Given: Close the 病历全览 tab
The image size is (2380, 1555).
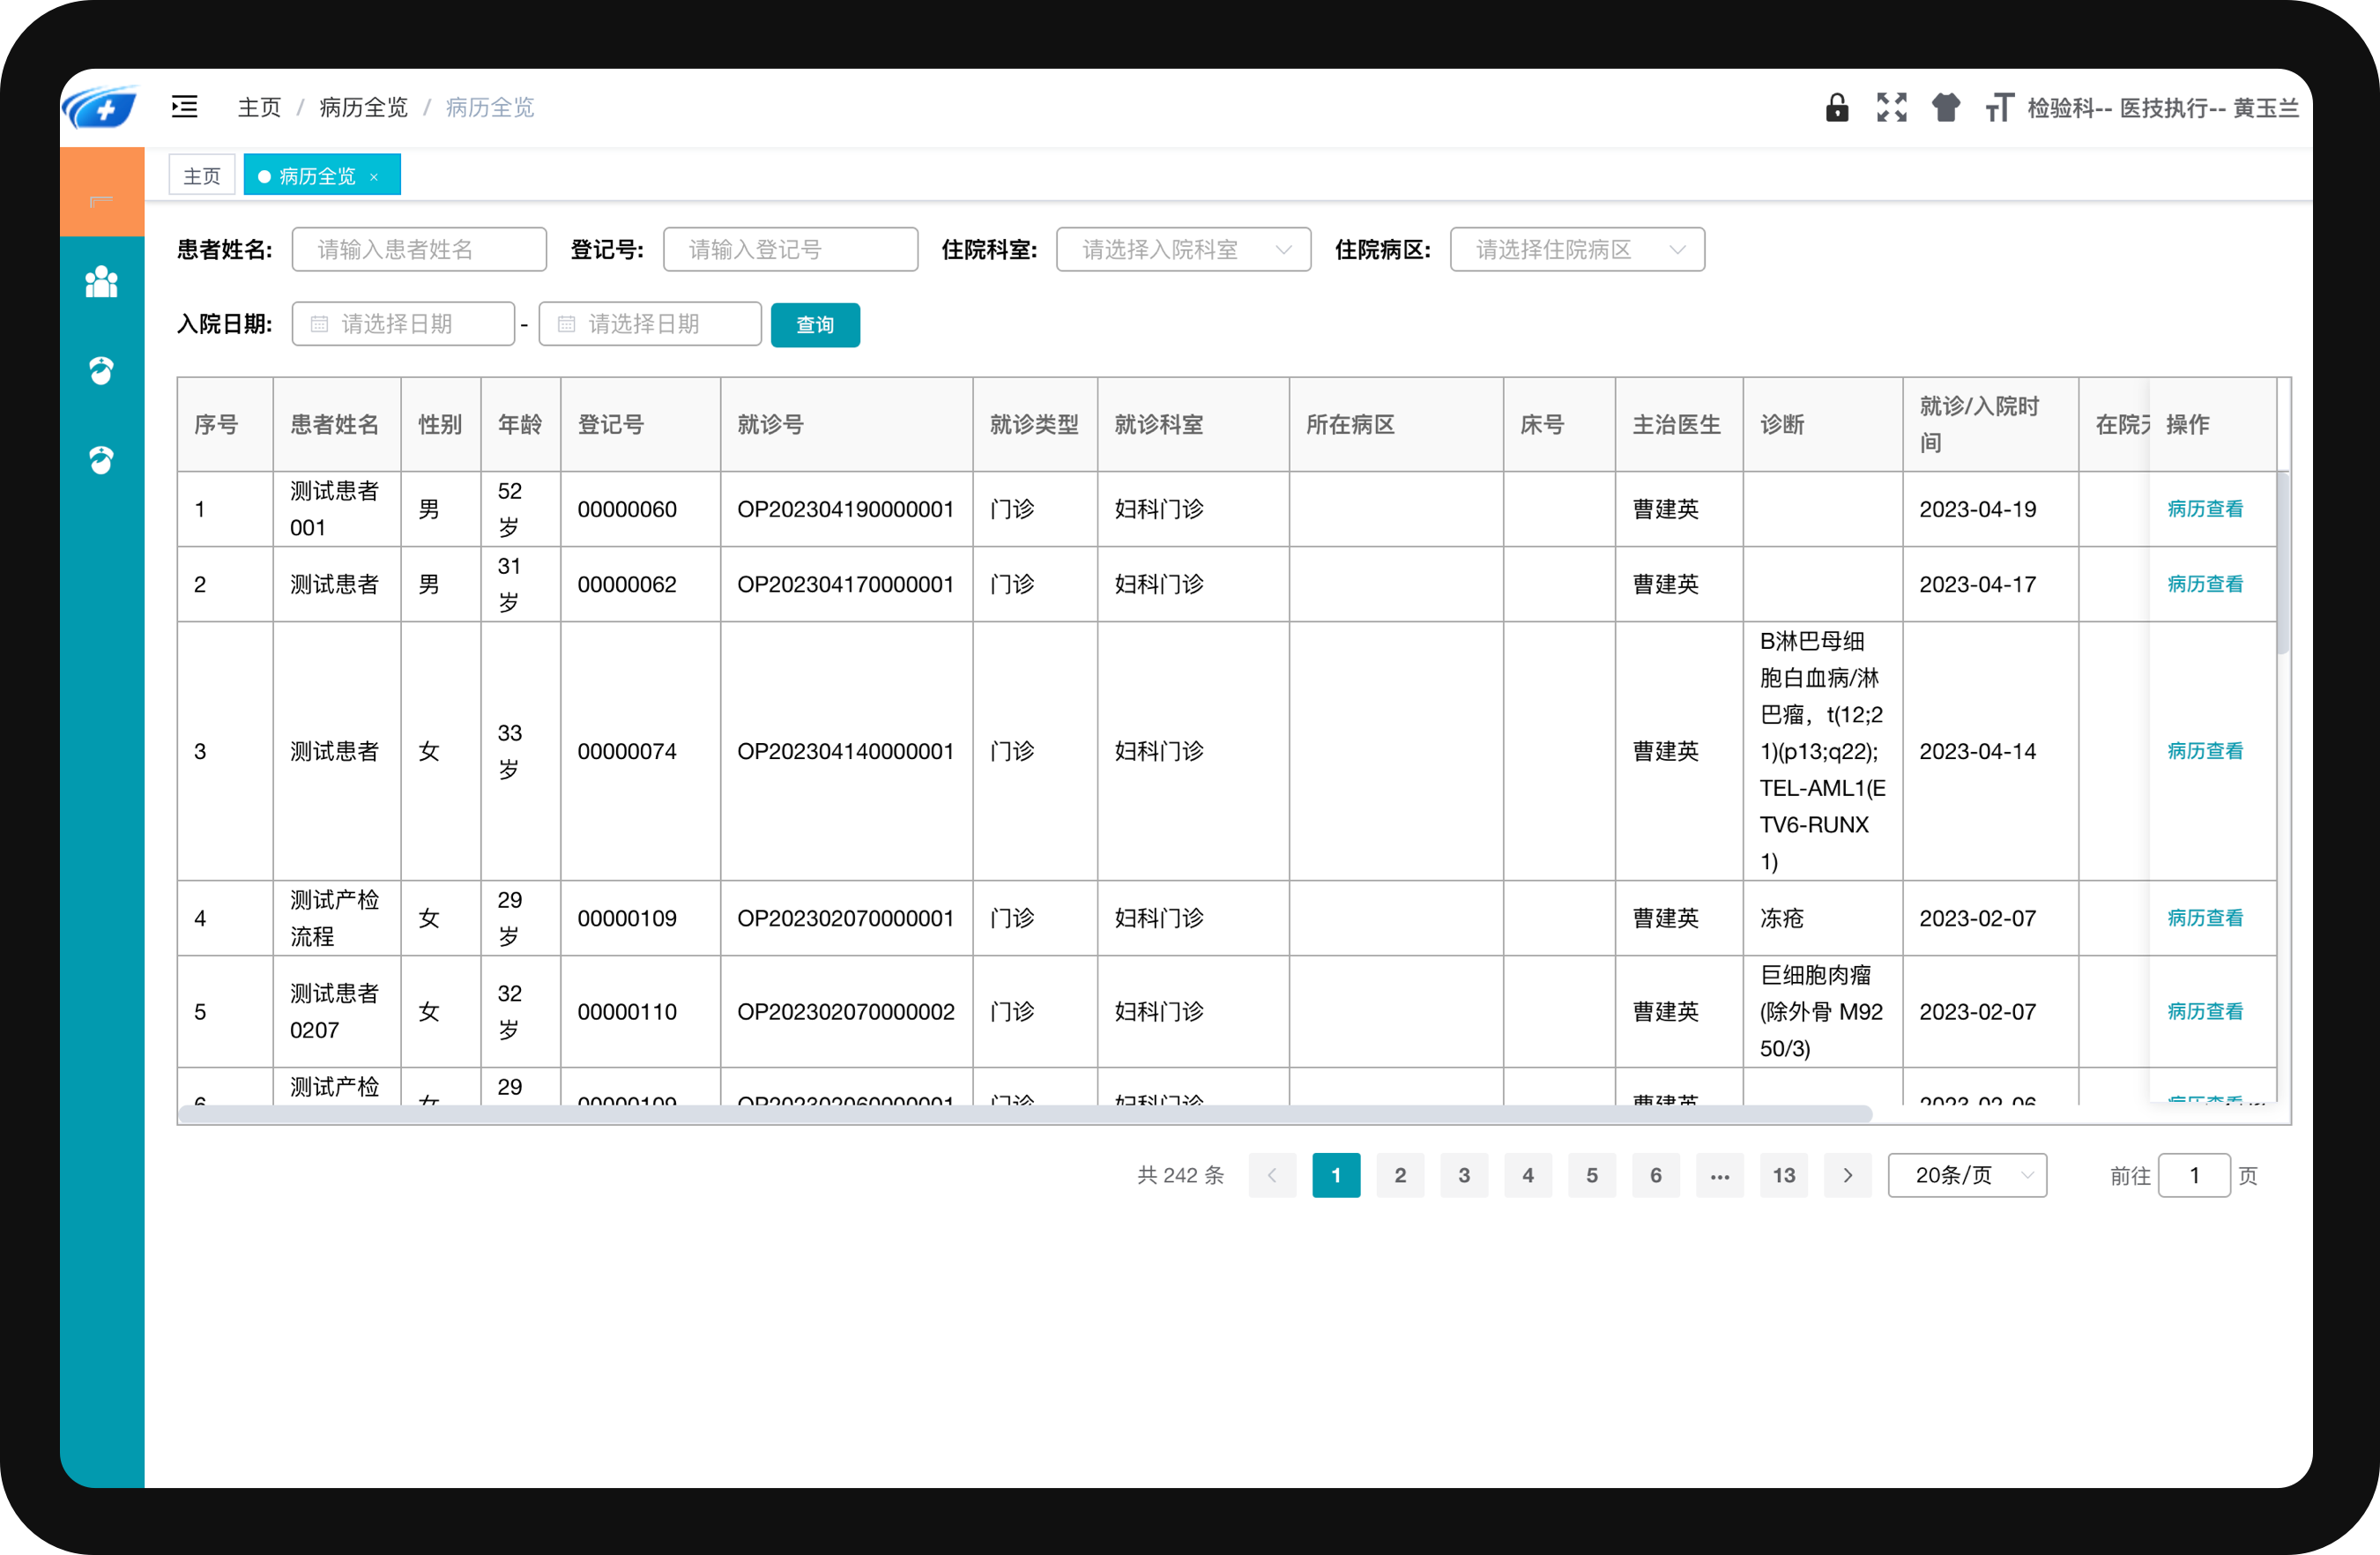Looking at the screenshot, I should [x=374, y=177].
